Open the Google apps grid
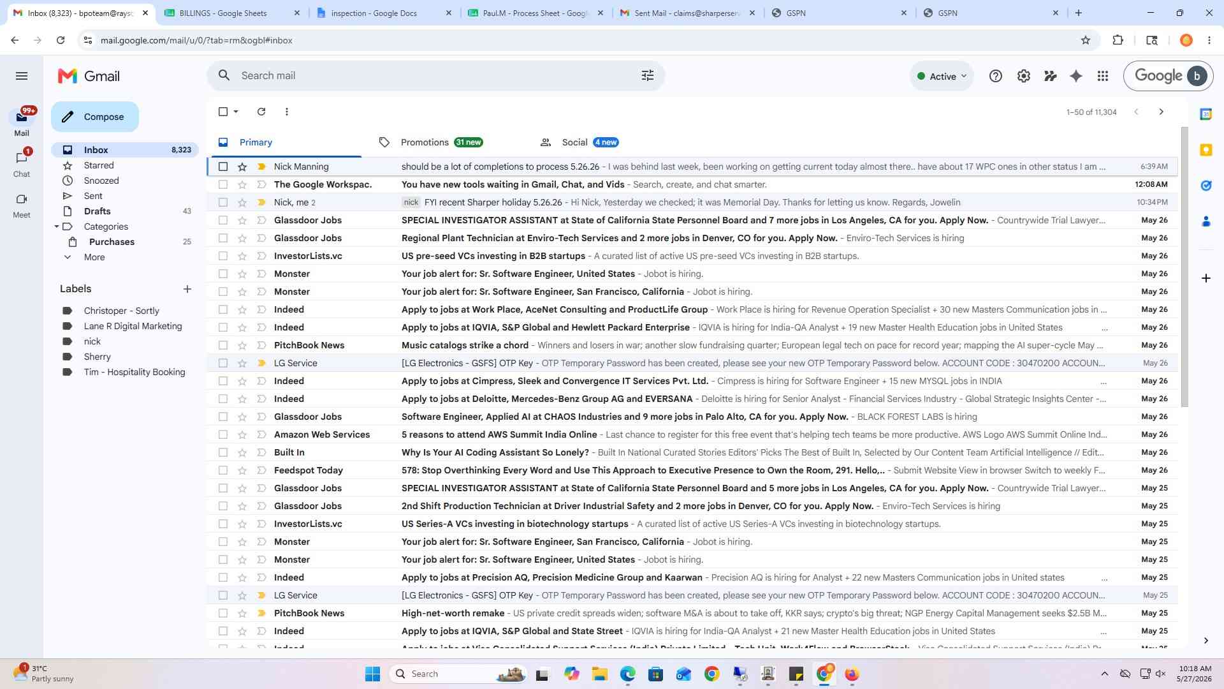The height and width of the screenshot is (689, 1224). click(1103, 76)
